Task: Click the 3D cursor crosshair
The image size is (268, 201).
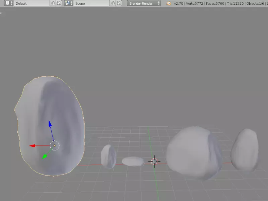Action: (154, 161)
